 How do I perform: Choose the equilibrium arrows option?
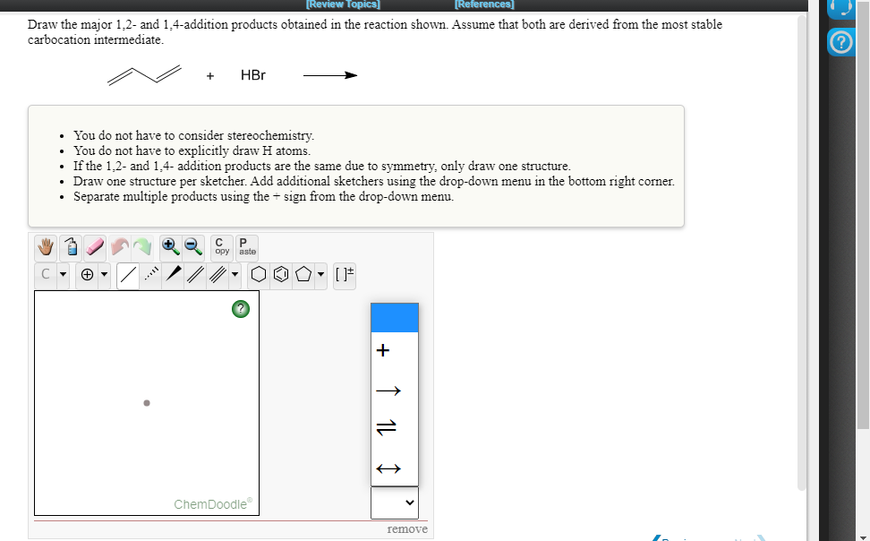click(x=395, y=427)
